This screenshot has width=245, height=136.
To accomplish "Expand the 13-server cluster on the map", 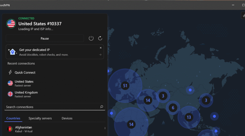I will pos(189,117).
